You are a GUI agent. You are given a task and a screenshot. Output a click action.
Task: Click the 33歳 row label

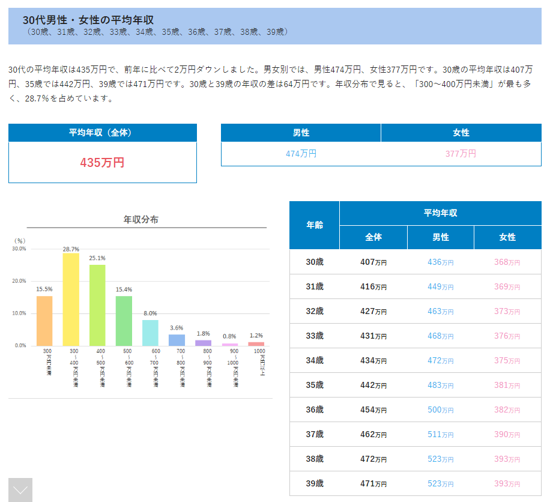tap(315, 336)
